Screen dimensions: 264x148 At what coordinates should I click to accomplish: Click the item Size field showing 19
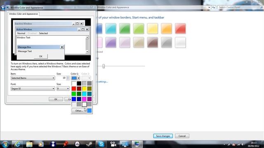(61, 78)
